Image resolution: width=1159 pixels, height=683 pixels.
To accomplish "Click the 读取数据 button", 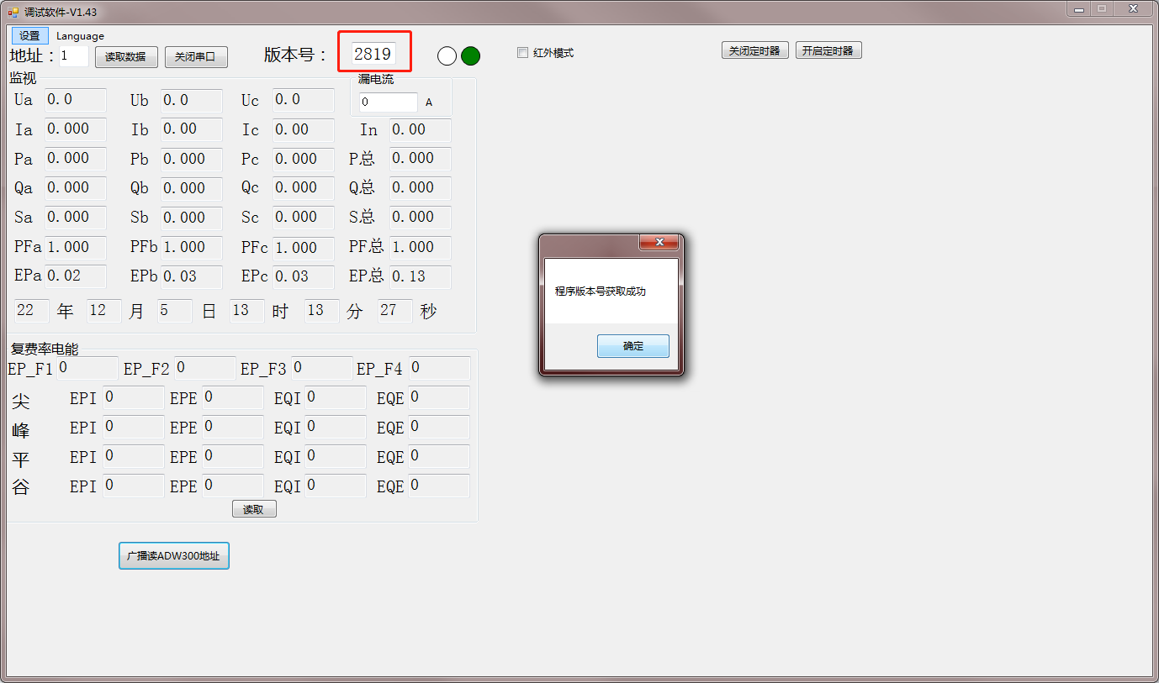I will point(125,57).
